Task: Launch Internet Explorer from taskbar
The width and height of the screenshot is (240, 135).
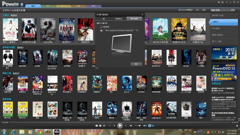Action: [x=13, y=132]
